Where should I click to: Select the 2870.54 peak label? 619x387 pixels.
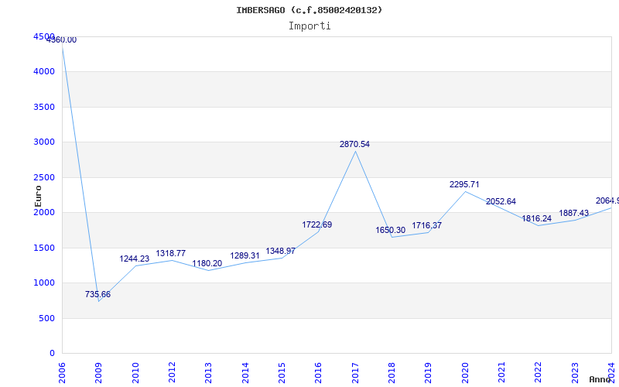(354, 145)
